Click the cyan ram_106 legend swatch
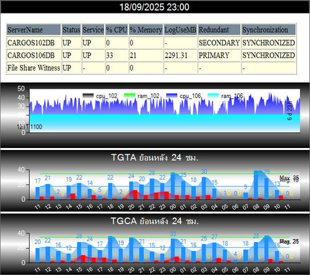Viewport: 310px width, 275px height. click(x=213, y=96)
